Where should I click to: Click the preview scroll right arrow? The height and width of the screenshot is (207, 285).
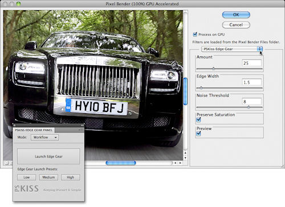[180, 163]
